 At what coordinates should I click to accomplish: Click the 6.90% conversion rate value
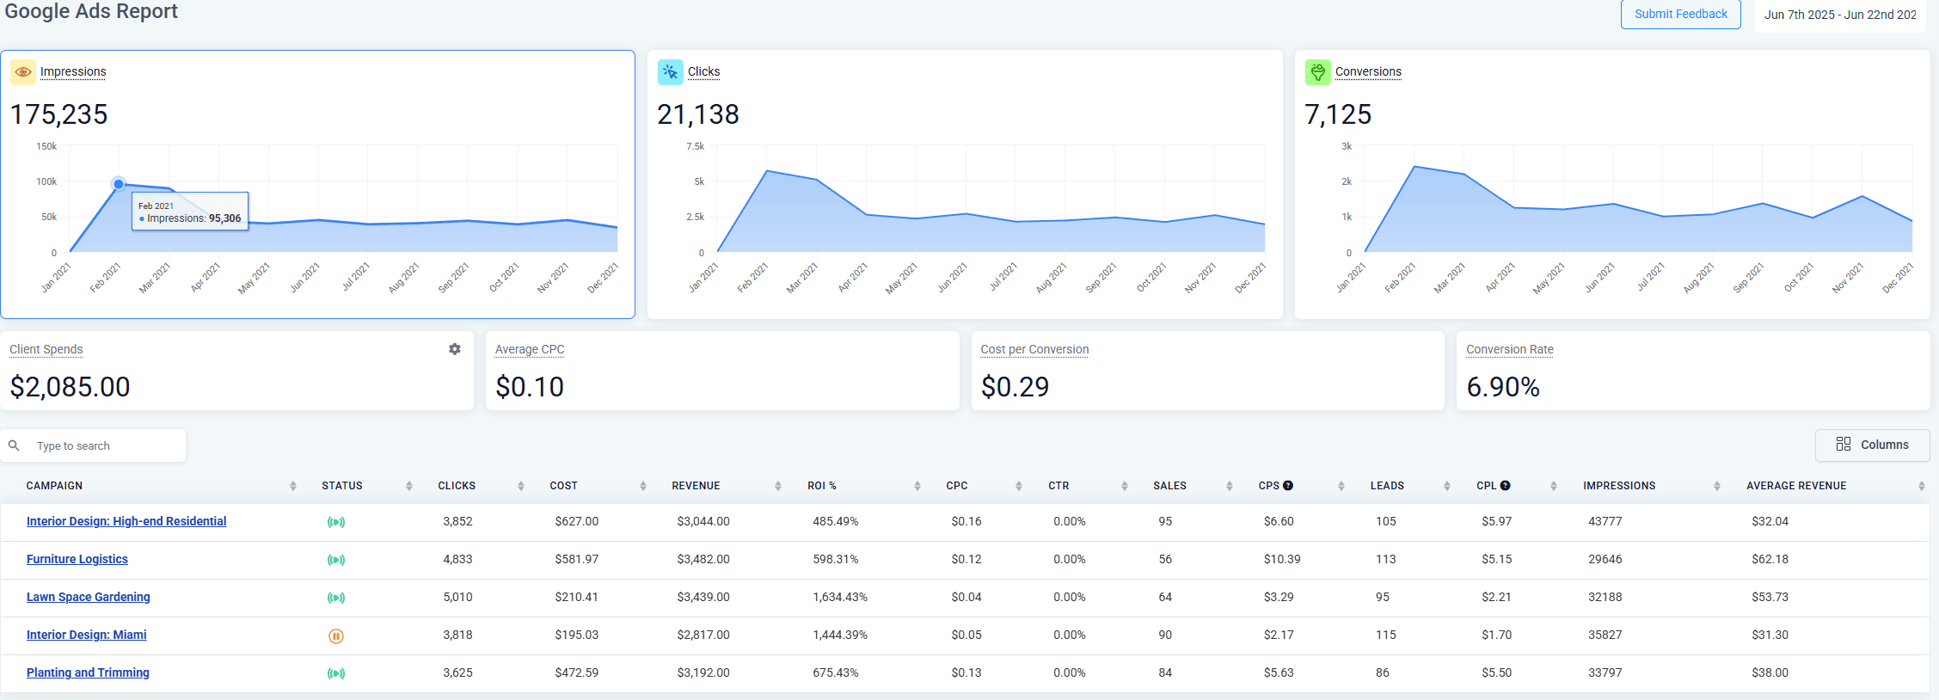(1503, 387)
